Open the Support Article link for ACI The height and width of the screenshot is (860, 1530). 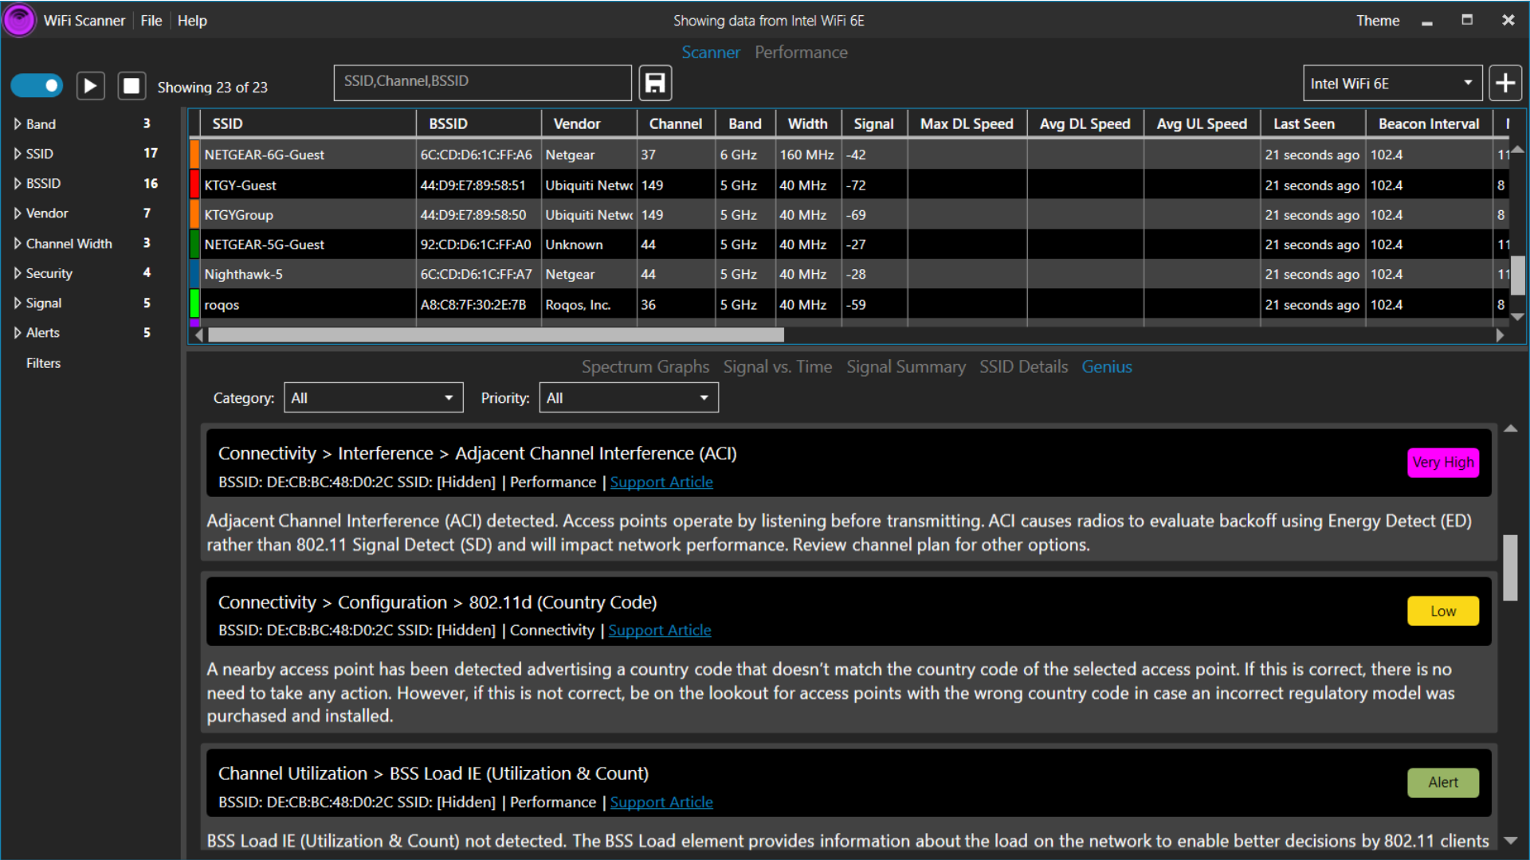661,482
